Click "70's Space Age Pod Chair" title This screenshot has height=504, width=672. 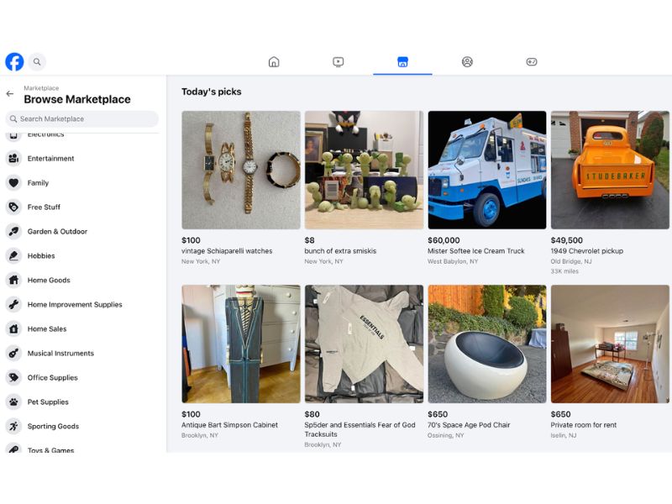[x=469, y=425]
